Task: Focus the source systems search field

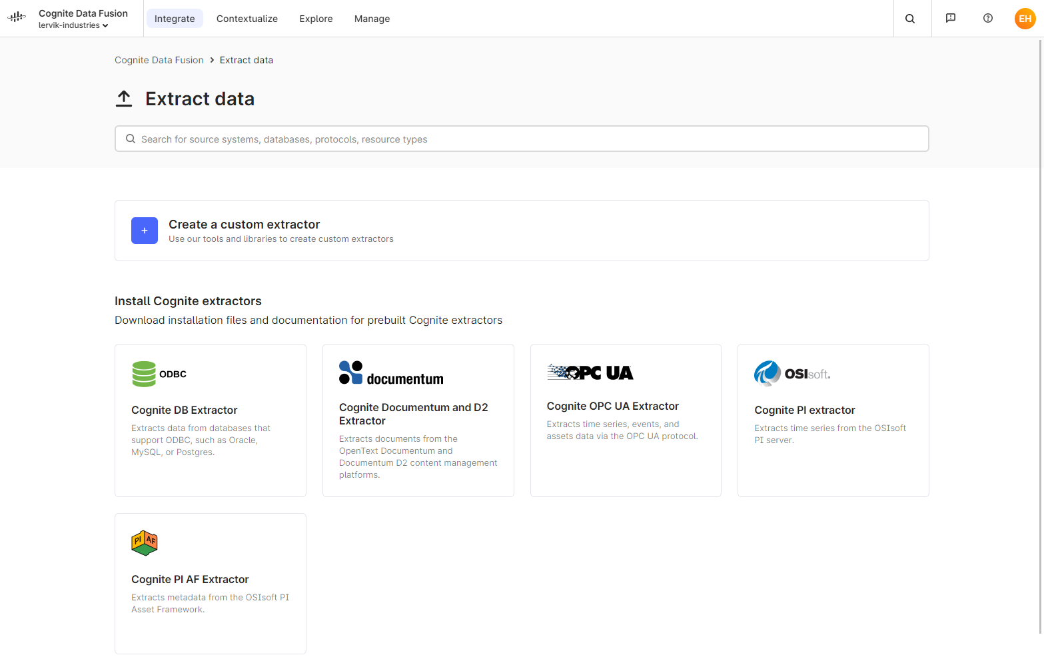Action: pos(522,139)
